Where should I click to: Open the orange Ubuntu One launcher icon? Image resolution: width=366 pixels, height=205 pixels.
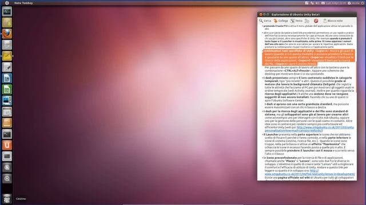click(x=7, y=145)
